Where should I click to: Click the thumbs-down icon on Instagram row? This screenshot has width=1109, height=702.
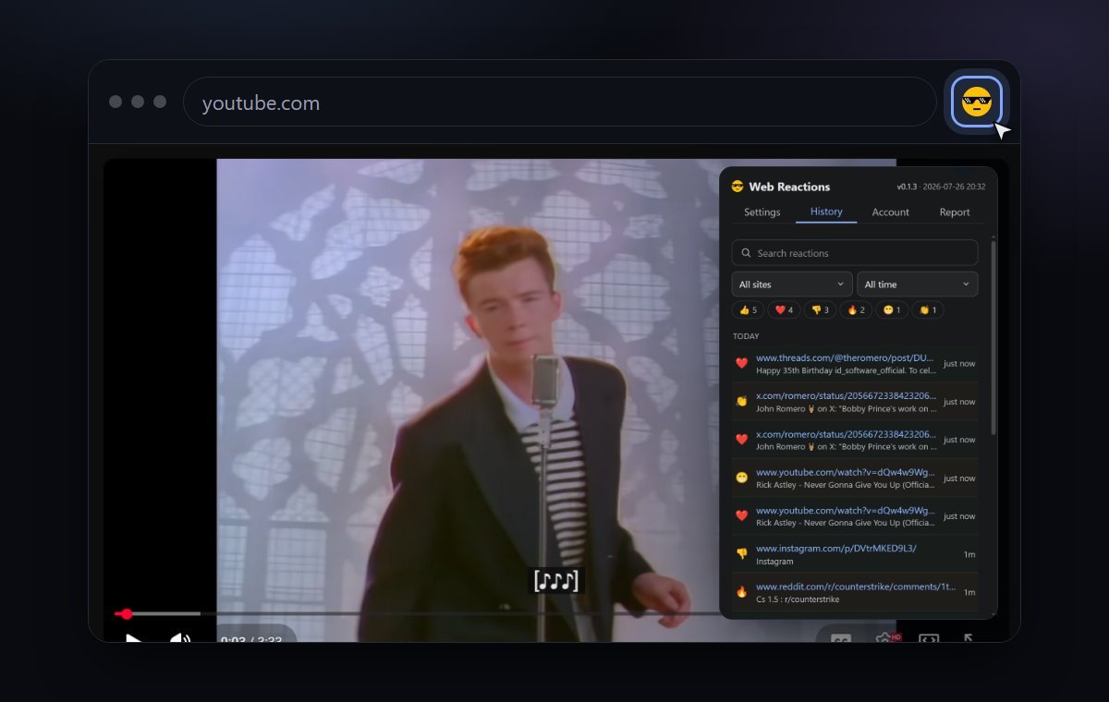(741, 554)
